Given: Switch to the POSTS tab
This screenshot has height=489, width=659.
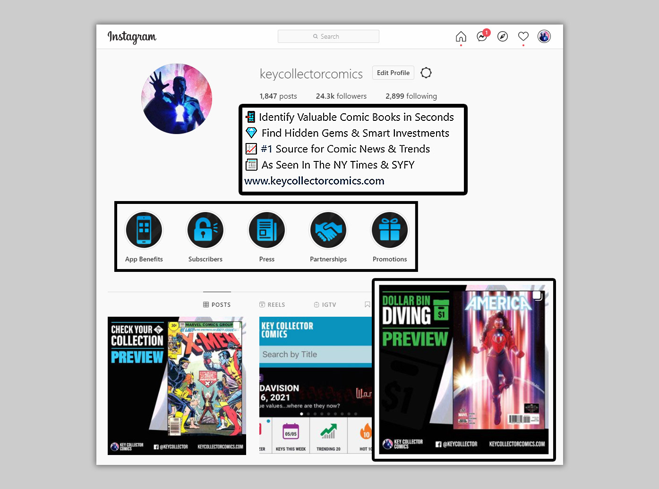Looking at the screenshot, I should [217, 304].
